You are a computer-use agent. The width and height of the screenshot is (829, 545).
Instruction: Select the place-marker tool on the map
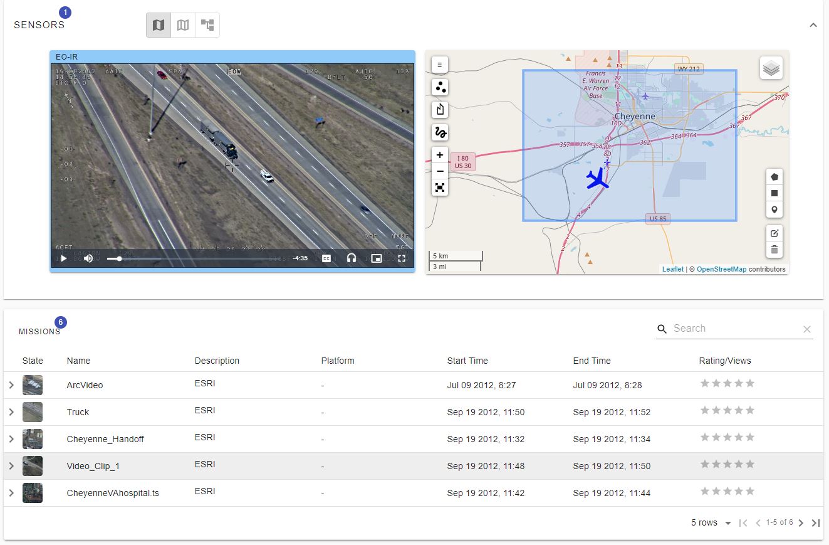click(774, 209)
